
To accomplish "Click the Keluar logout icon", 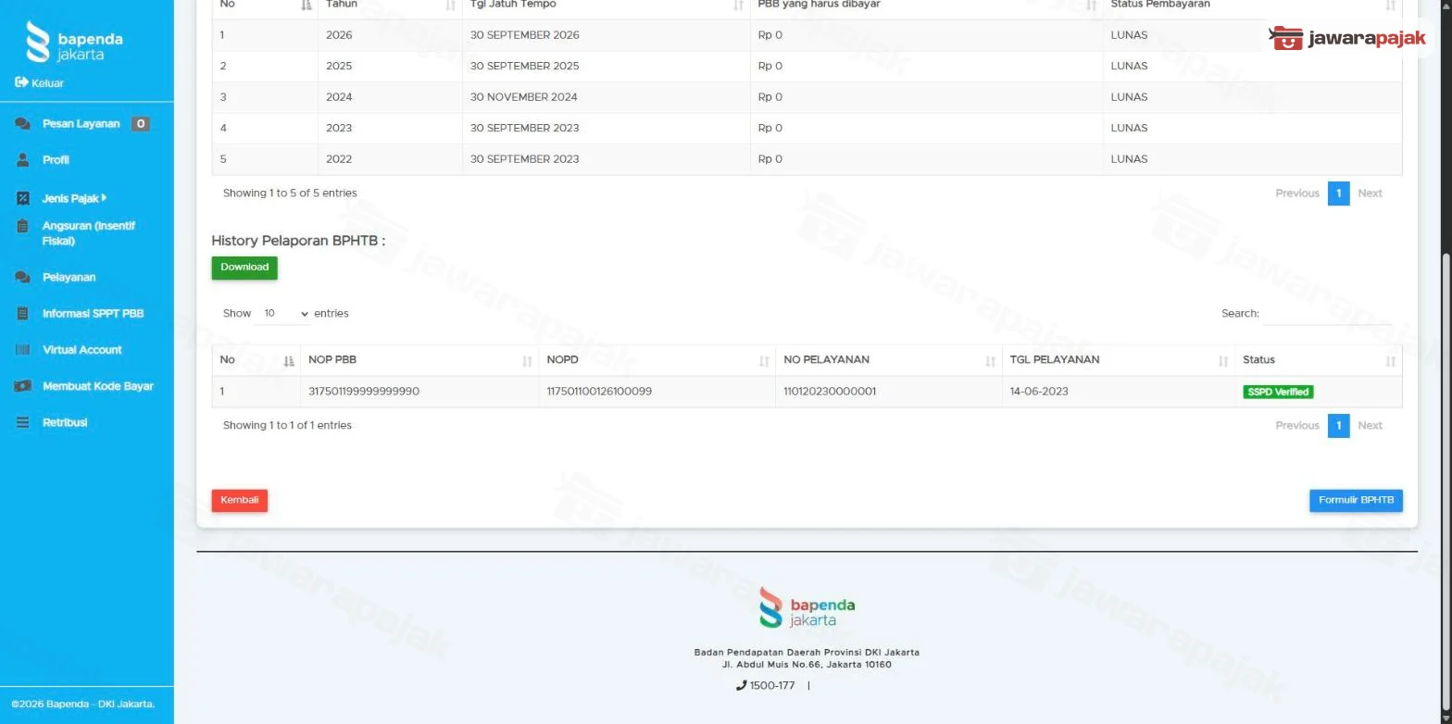I will (21, 82).
